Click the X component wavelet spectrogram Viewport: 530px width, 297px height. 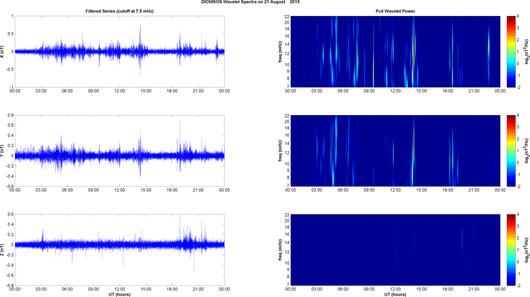[395, 51]
